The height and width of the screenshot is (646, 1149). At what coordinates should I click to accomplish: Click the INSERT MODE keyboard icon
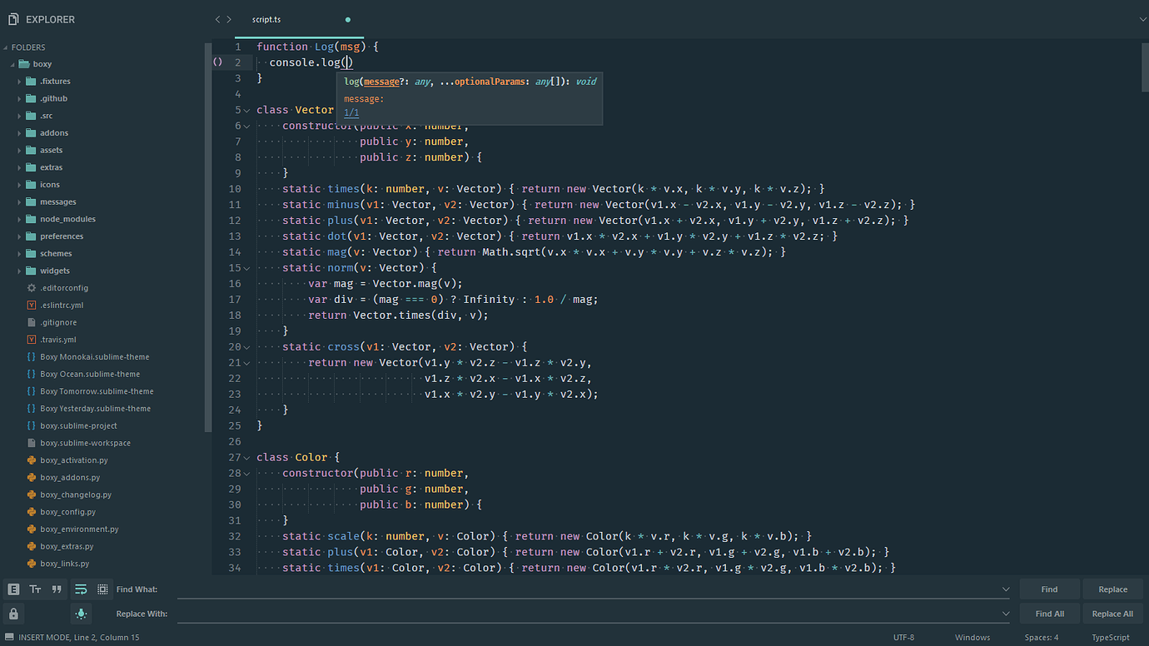click(10, 637)
